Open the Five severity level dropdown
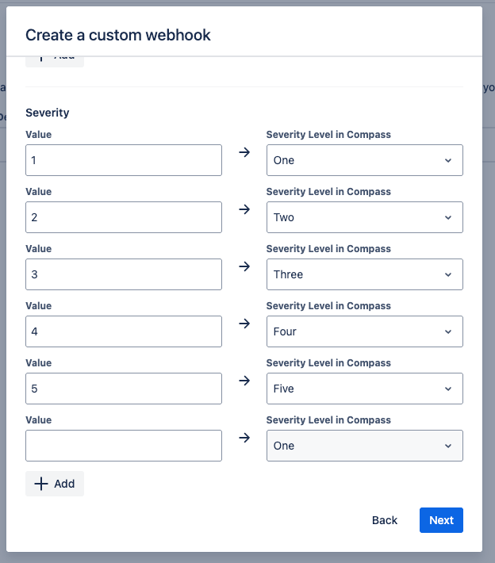495x563 pixels. pyautogui.click(x=364, y=389)
